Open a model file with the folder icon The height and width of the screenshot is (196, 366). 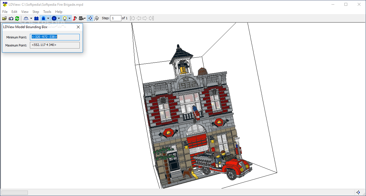point(4,18)
